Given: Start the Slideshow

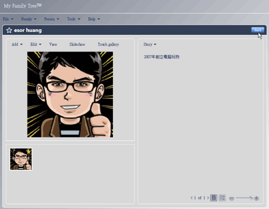Looking at the screenshot, I should coord(77,44).
